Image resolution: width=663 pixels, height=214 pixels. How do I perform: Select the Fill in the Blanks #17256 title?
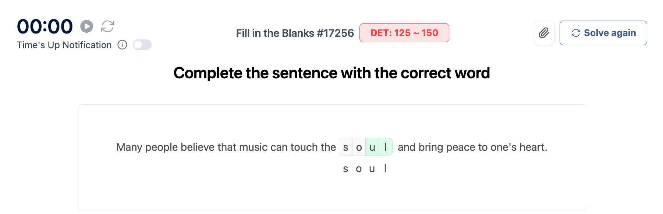295,33
